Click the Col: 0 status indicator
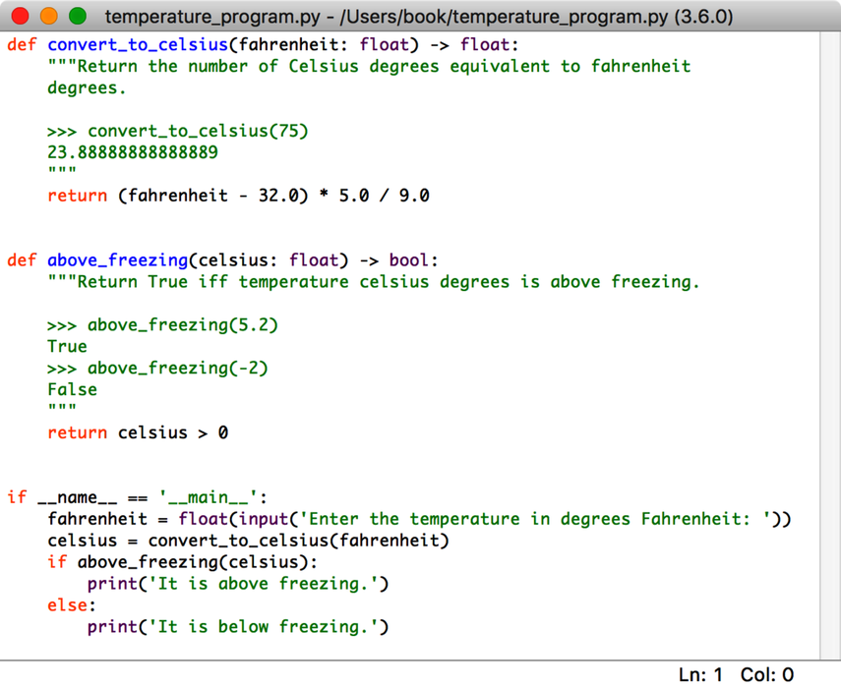 (766, 674)
